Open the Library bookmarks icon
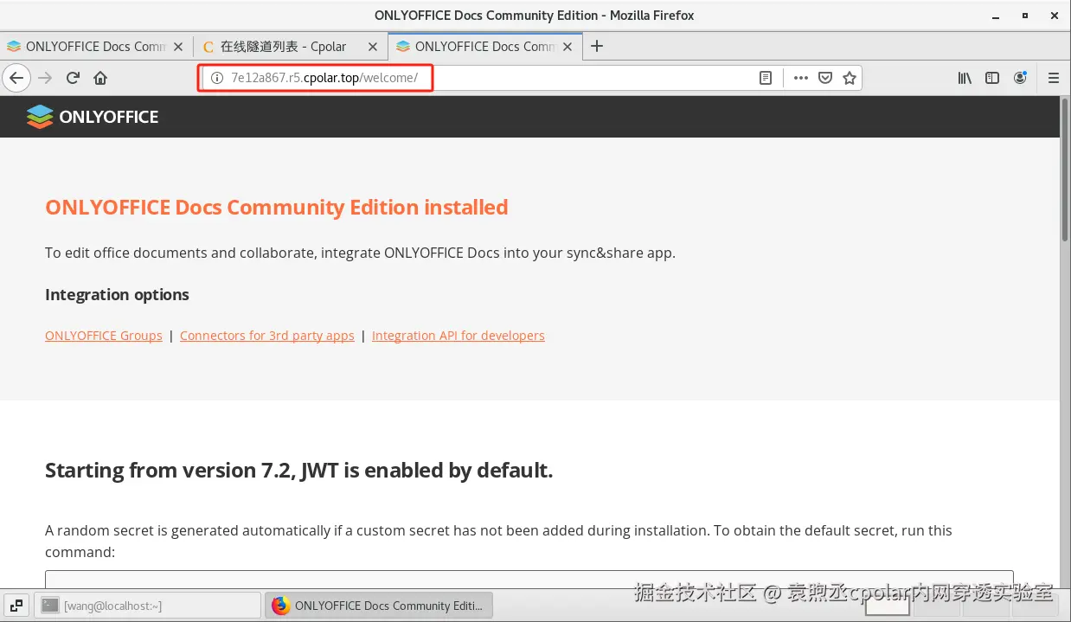This screenshot has height=622, width=1071. tap(965, 78)
